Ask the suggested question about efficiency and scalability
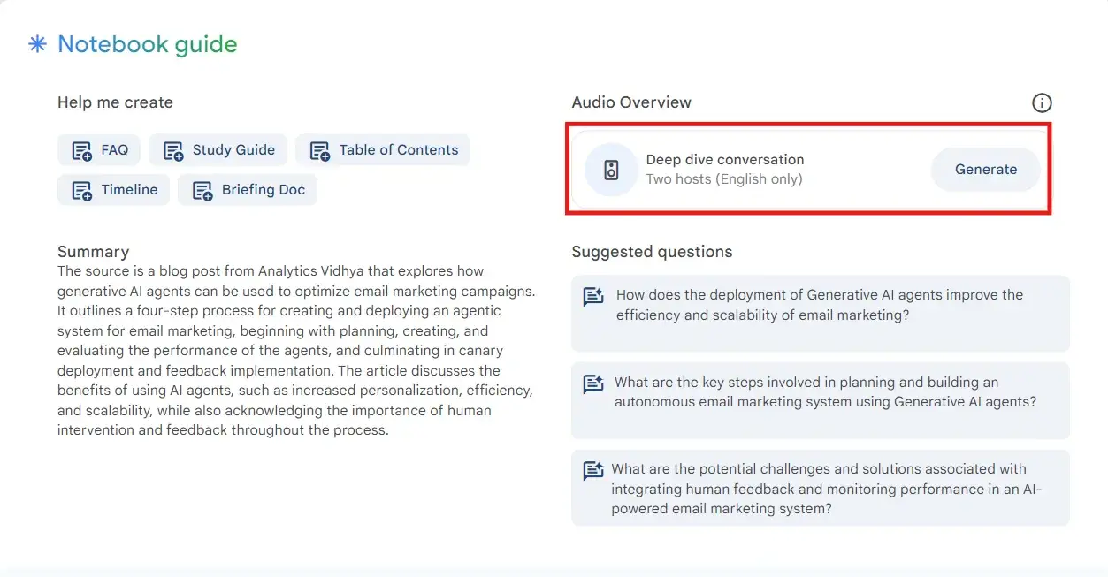 [819, 305]
